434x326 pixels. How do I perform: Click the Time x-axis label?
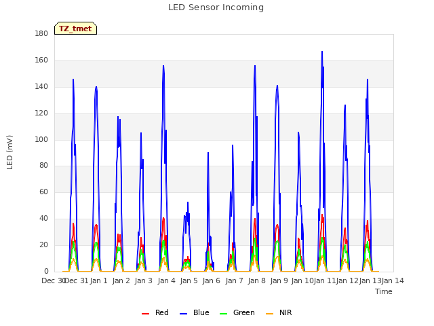coord(384,291)
